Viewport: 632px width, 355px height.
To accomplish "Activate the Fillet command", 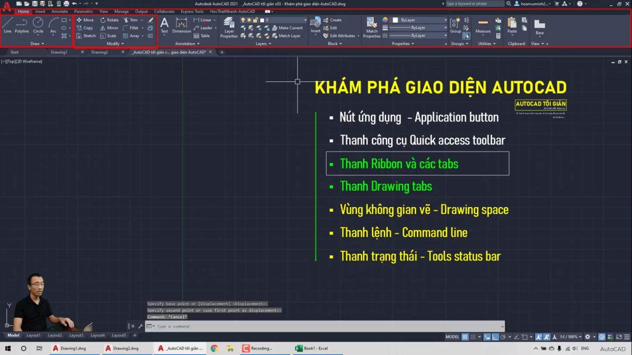I will 131,28.
